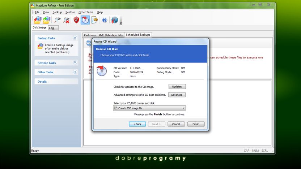Image resolution: width=301 pixels, height=169 pixels.
Task: Open the View menu
Action: (46, 12)
